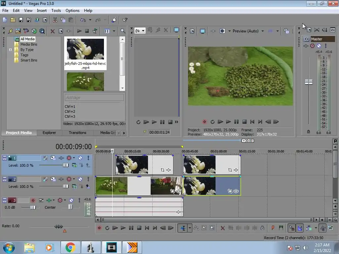The height and width of the screenshot is (254, 339).
Task: Open the Insert menu
Action: point(42,11)
